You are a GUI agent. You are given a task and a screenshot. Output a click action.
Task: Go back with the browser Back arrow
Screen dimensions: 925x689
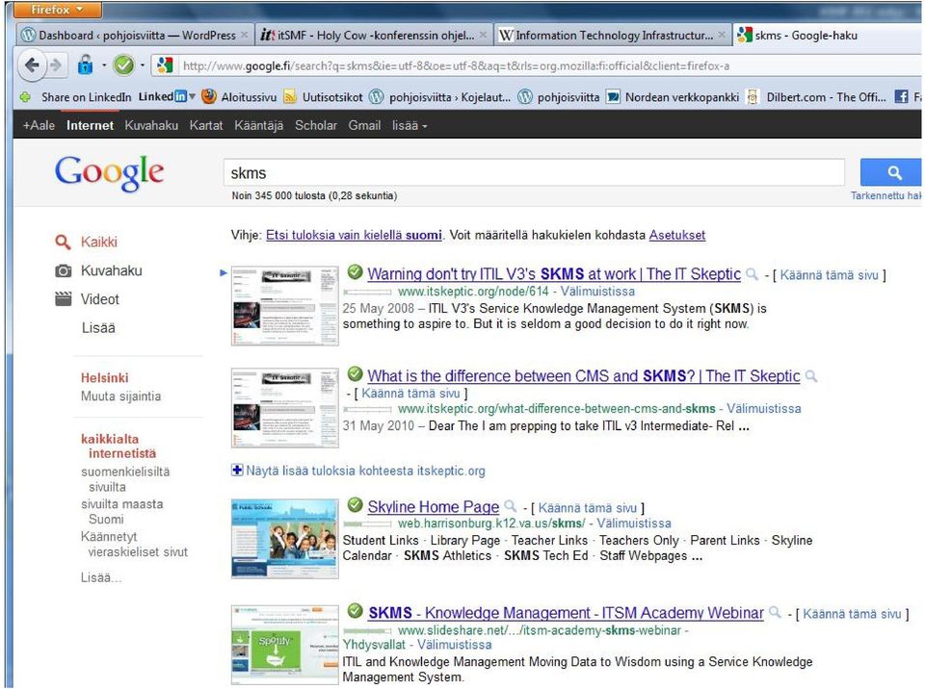pos(32,64)
